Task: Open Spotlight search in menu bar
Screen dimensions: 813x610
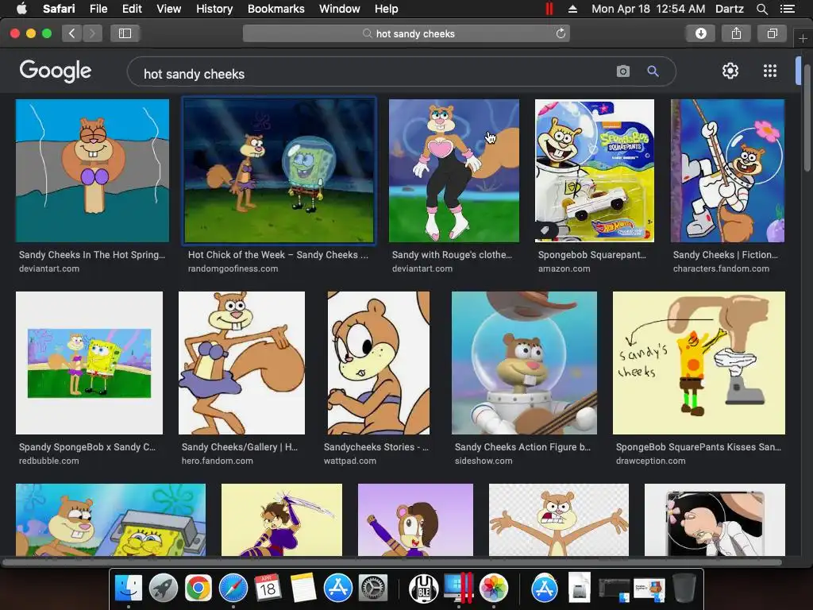Action: pos(761,9)
